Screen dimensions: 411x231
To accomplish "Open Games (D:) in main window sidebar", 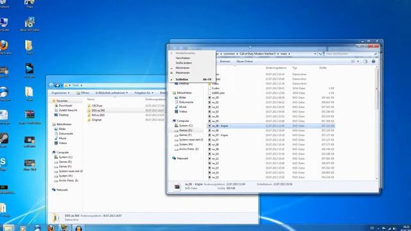I will [x=186, y=130].
